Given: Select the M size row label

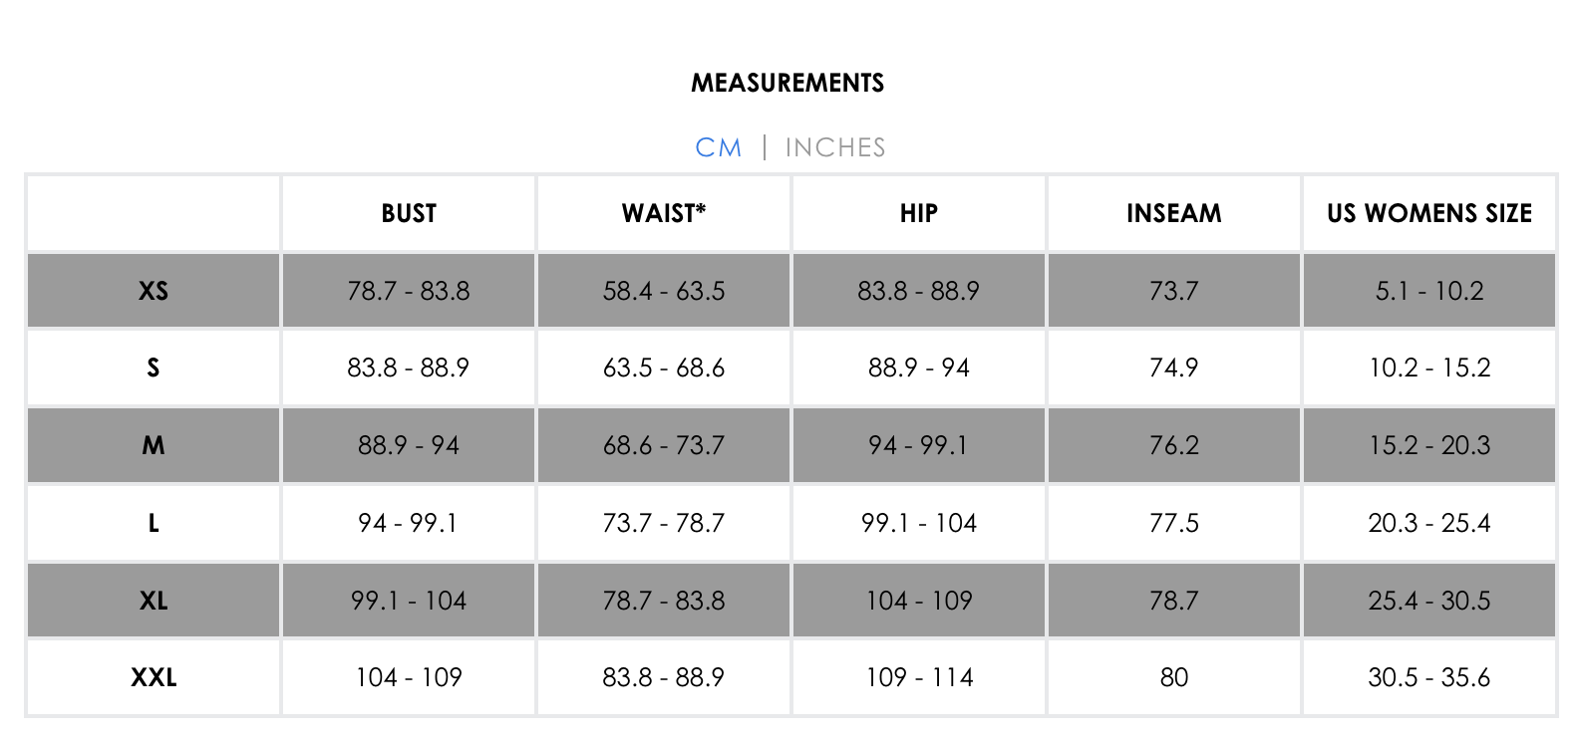Looking at the screenshot, I should point(154,445).
